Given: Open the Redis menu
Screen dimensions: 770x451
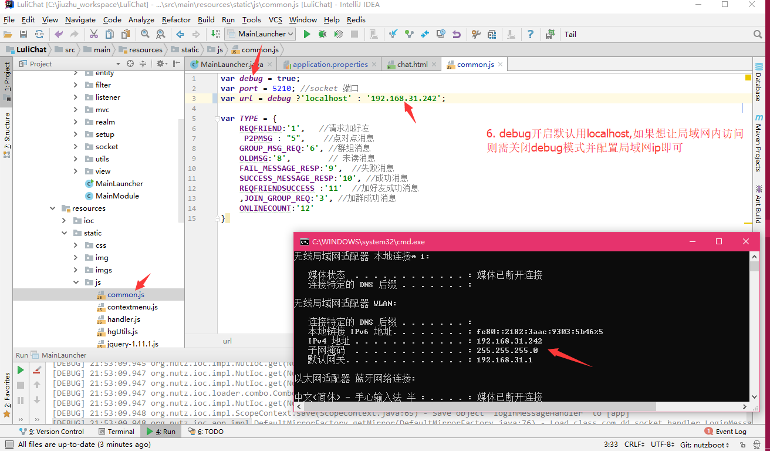Looking at the screenshot, I should click(x=356, y=19).
